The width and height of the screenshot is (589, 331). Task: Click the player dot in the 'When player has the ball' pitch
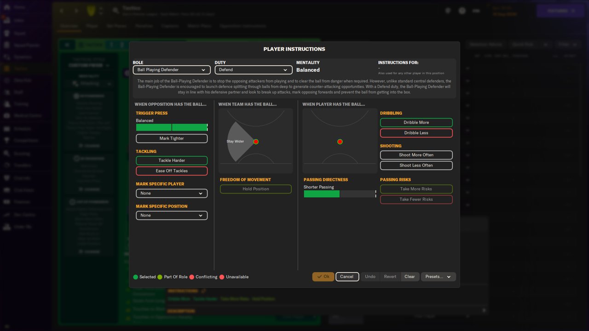(x=340, y=142)
